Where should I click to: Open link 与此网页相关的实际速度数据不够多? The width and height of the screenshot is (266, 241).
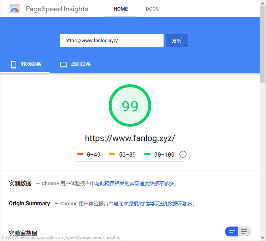click(x=135, y=183)
